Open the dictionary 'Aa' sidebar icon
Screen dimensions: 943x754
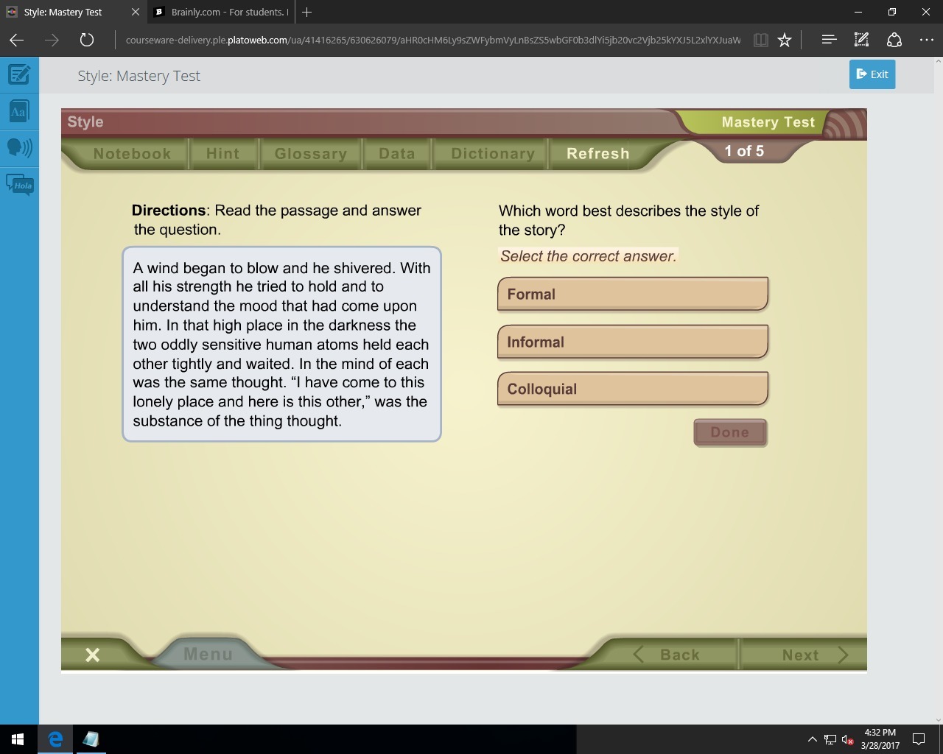click(19, 111)
